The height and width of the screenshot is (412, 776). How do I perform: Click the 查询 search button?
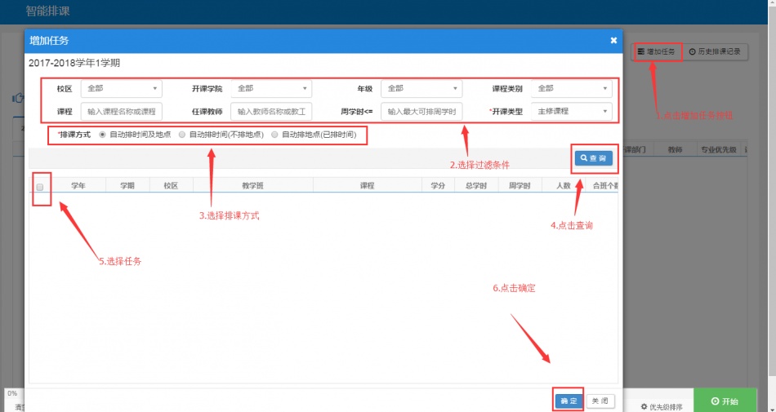tap(593, 158)
